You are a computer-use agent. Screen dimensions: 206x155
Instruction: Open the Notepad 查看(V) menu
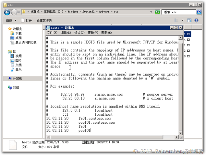[x=93, y=33]
